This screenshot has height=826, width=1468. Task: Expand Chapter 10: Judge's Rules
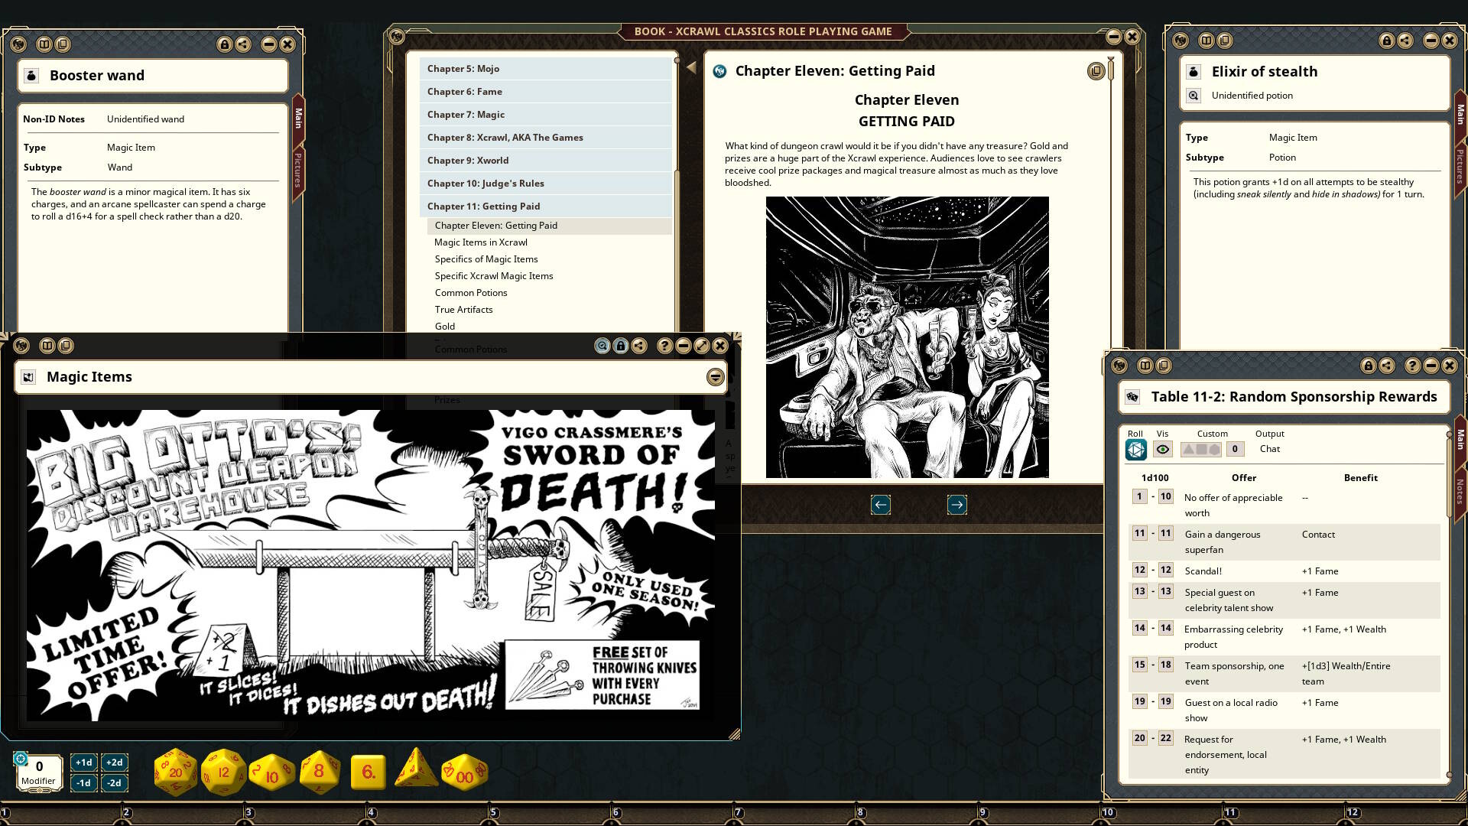pos(486,183)
